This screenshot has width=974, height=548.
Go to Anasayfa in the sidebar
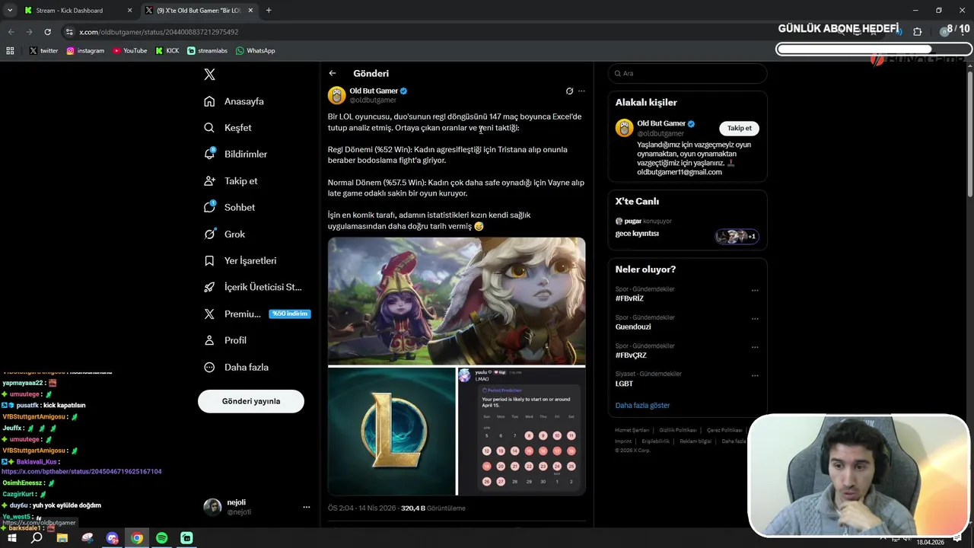pos(234,101)
